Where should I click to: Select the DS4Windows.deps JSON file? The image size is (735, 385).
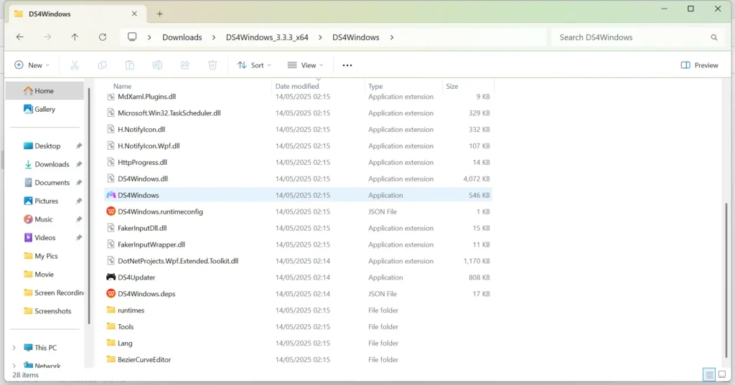(x=146, y=294)
